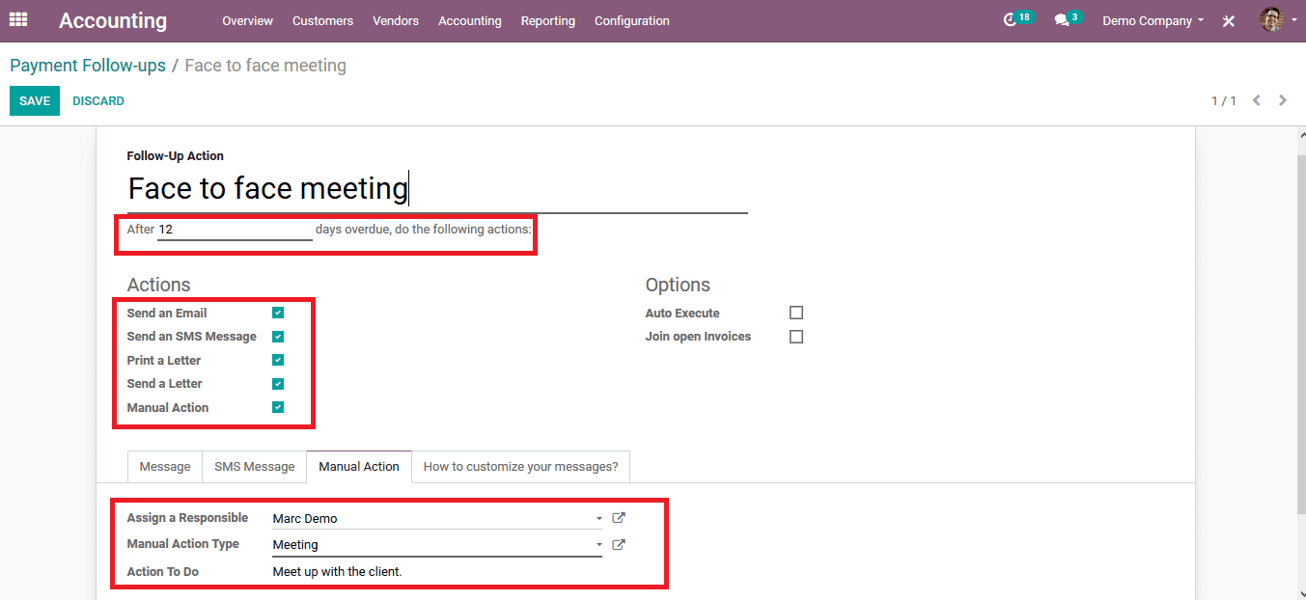The image size is (1306, 601).
Task: Uncheck Send an SMS Message checkbox
Action: click(278, 337)
